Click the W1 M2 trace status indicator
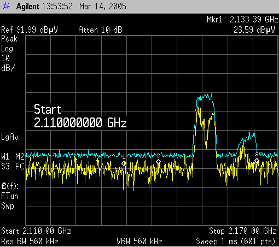Image resolution: width=279 pixels, height=247 pixels. coord(13,156)
